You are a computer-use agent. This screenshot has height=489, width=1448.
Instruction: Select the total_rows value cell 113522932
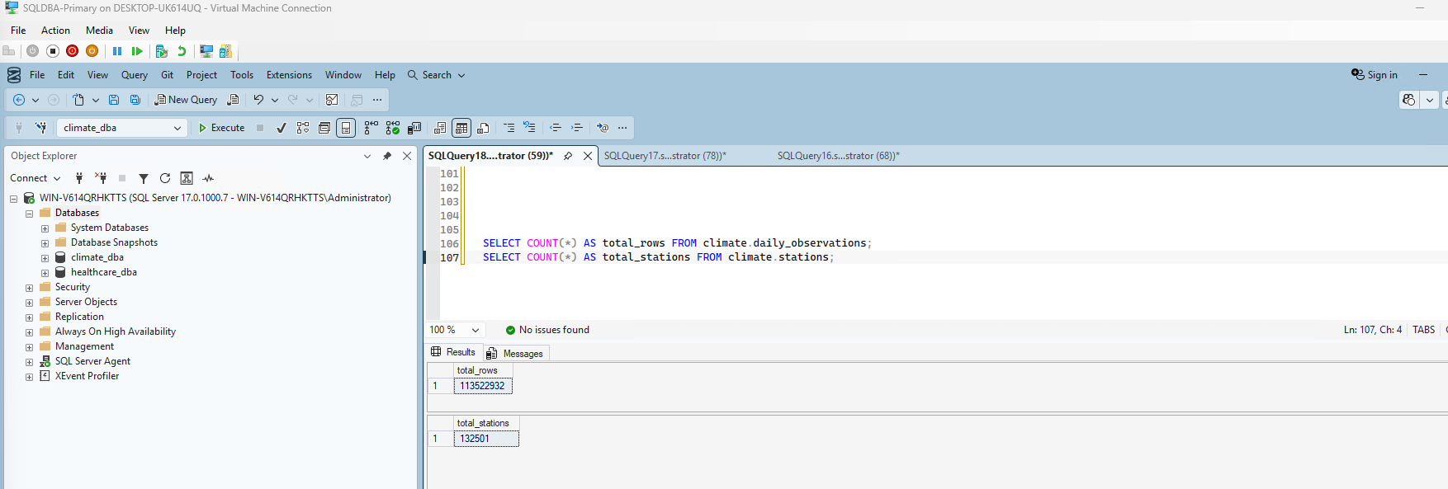coord(483,386)
